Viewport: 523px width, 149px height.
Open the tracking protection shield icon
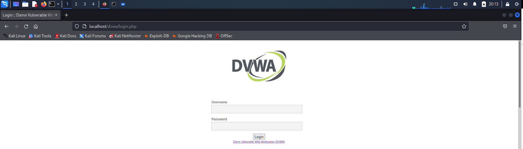pos(77,26)
